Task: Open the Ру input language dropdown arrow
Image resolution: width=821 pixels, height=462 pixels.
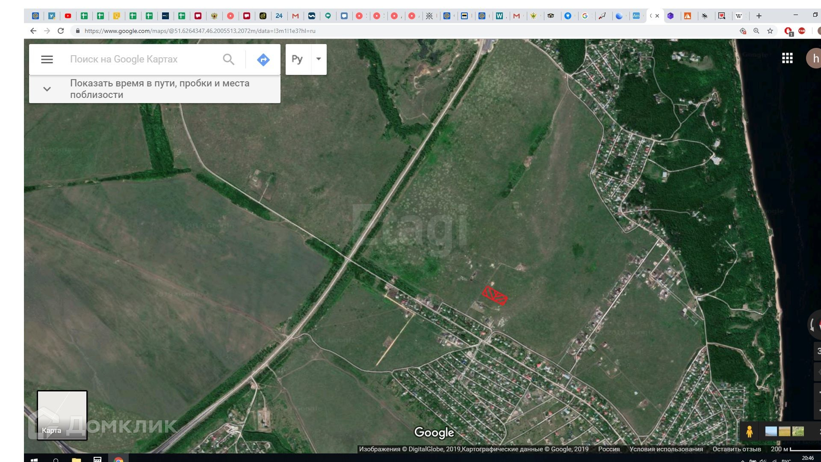Action: click(319, 59)
